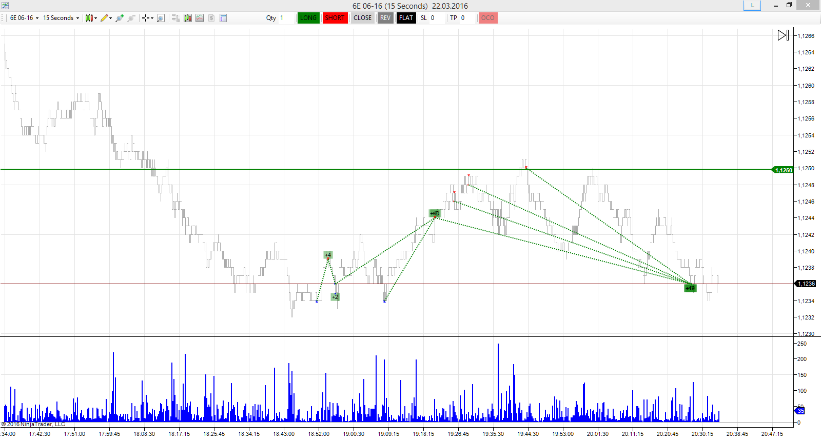
Task: Click the black 1,1236 price marker
Action: click(x=806, y=284)
